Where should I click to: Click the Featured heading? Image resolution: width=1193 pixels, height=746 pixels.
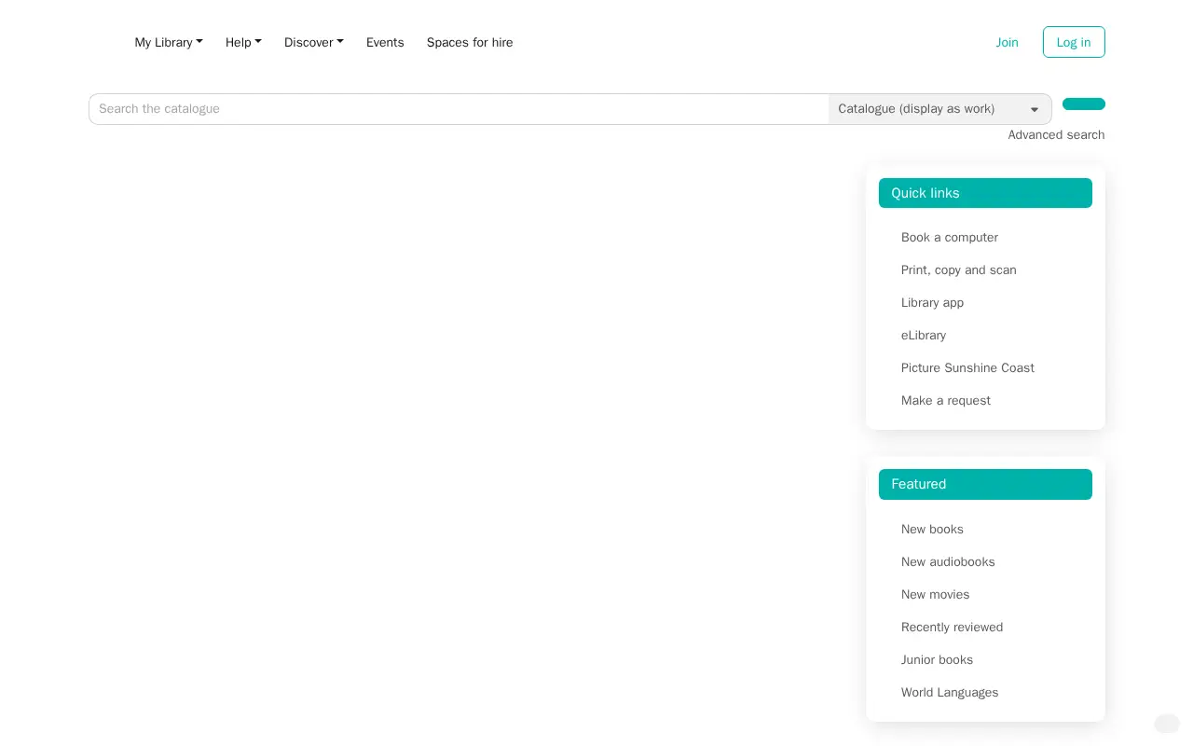[x=985, y=484]
